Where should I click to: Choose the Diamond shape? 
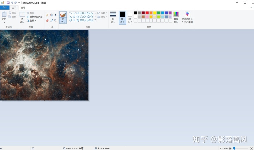[74, 17]
